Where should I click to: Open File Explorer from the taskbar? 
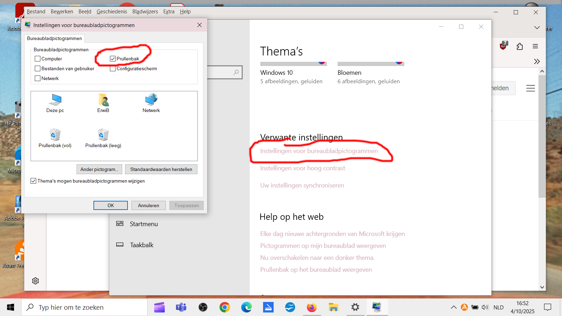point(334,307)
